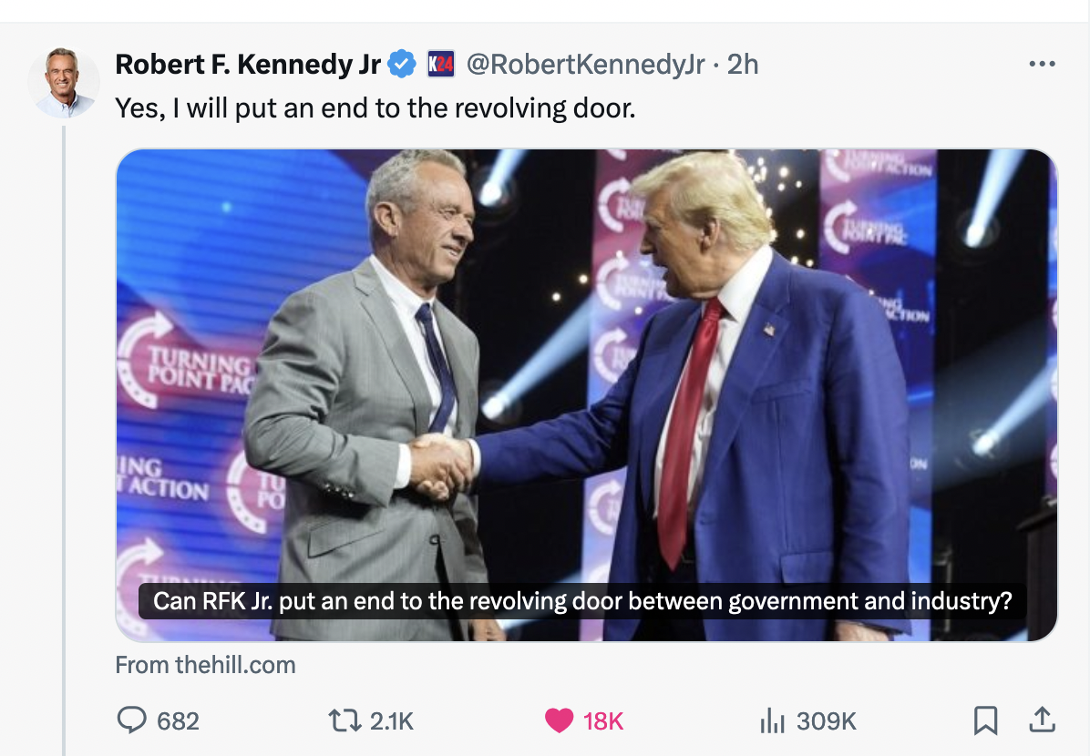Click the display name Robert F. Kennedy Jr

click(x=248, y=65)
